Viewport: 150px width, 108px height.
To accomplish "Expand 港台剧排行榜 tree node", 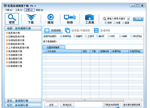I will pyautogui.click(x=7, y=59).
